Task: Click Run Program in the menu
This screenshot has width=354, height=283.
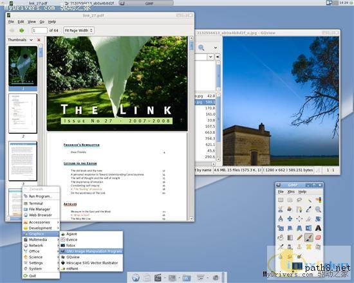Action: (41, 196)
